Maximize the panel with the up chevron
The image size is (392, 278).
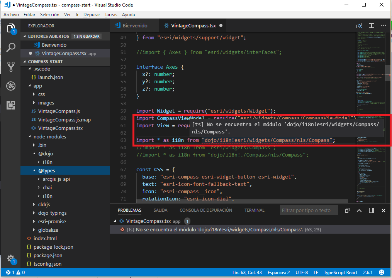[x=359, y=211]
